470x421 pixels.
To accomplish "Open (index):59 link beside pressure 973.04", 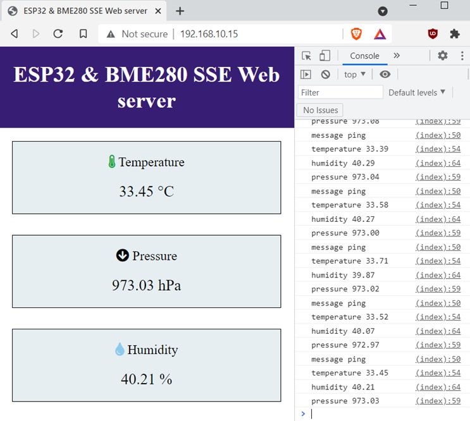I will (438, 177).
